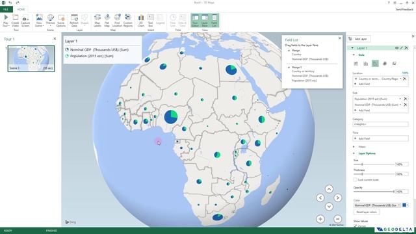
Task: Select the HOME ribbon tab
Action: pos(21,9)
